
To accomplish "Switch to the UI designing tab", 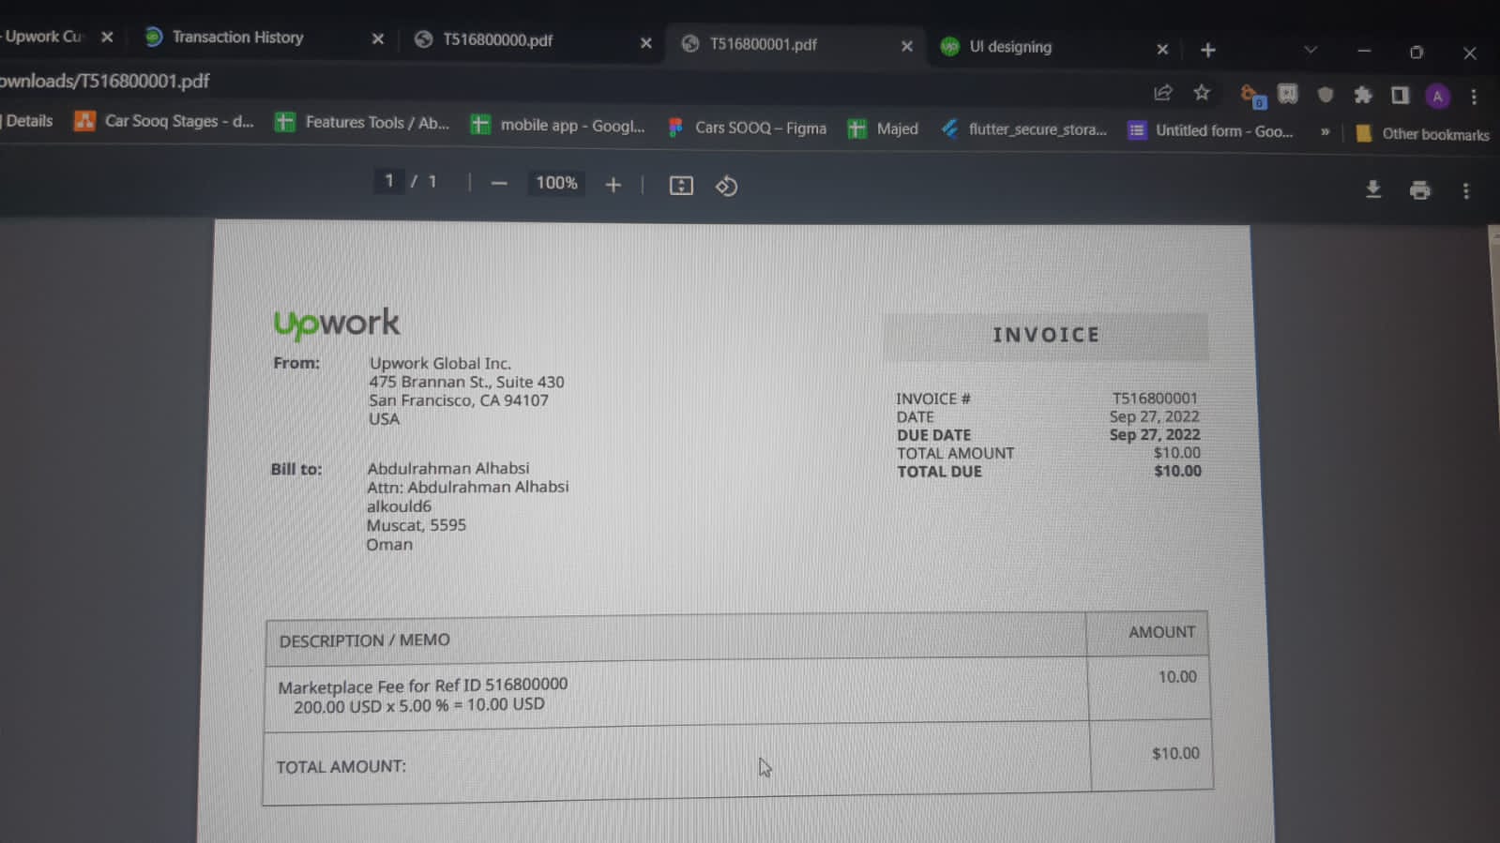I will click(x=1010, y=47).
